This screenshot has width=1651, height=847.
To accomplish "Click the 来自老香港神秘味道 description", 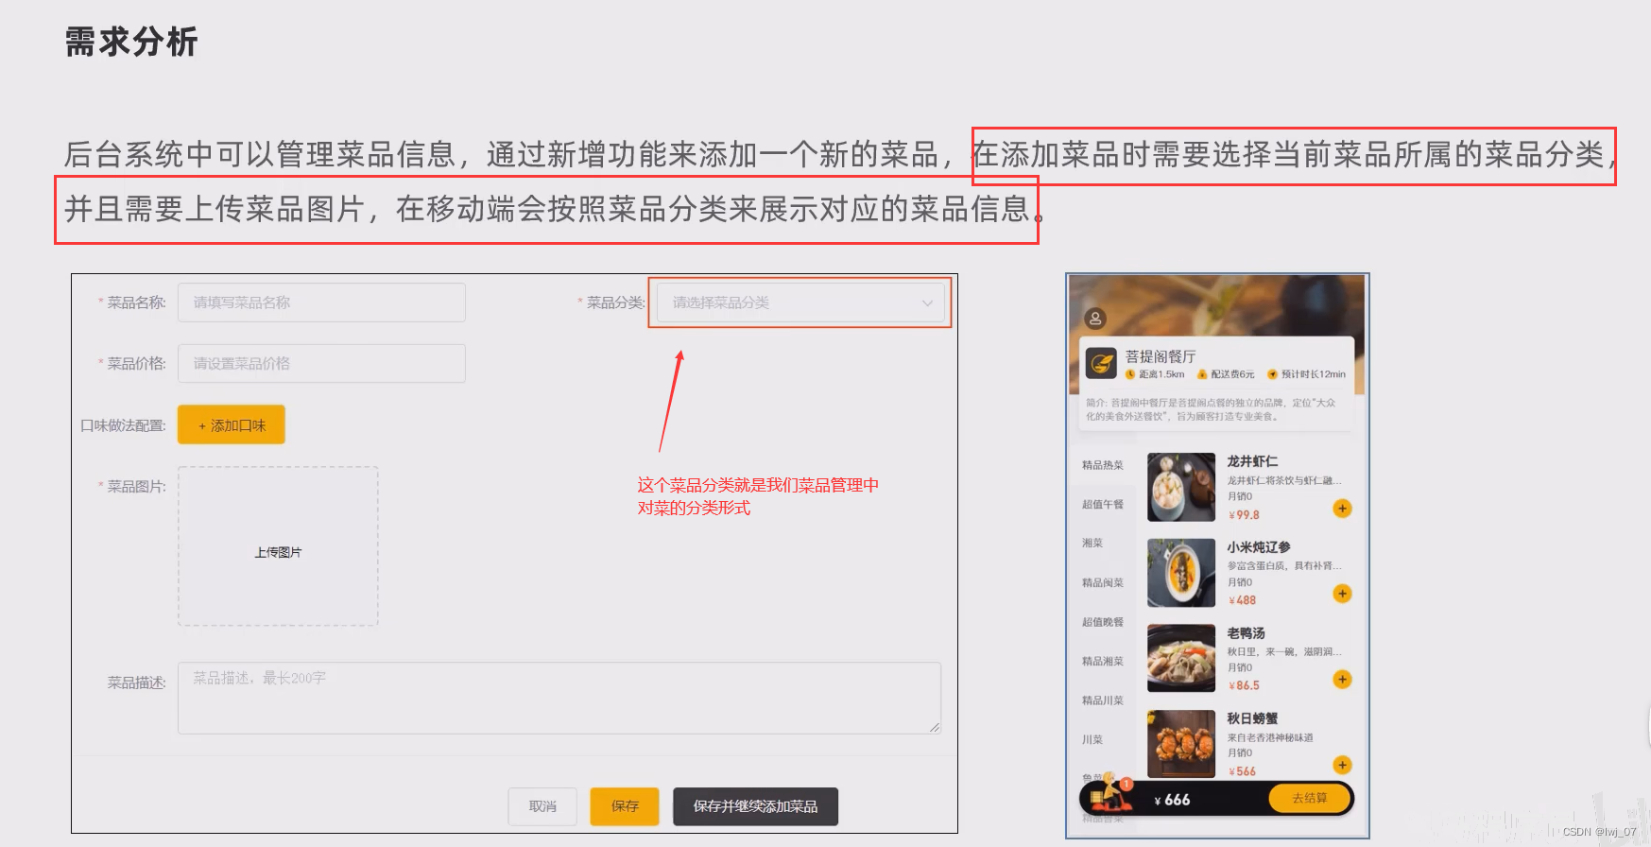I will click(x=1270, y=737).
